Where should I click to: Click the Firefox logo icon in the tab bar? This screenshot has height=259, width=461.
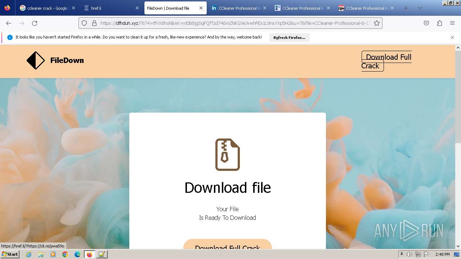click(x=7, y=8)
